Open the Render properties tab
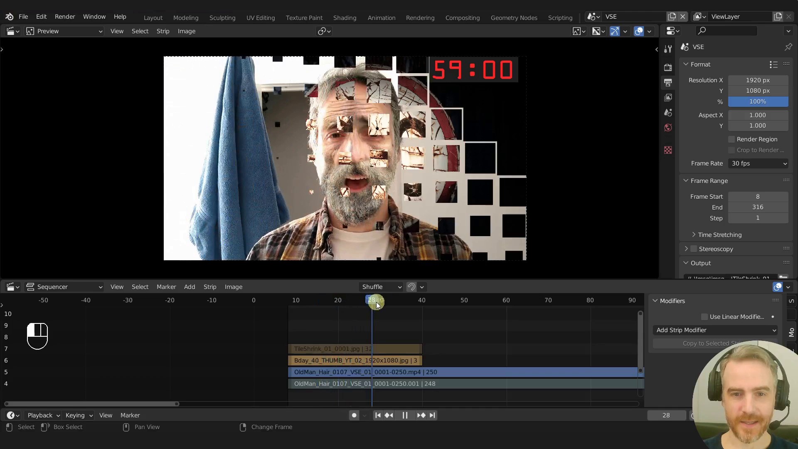Image resolution: width=798 pixels, height=449 pixels. (x=668, y=67)
